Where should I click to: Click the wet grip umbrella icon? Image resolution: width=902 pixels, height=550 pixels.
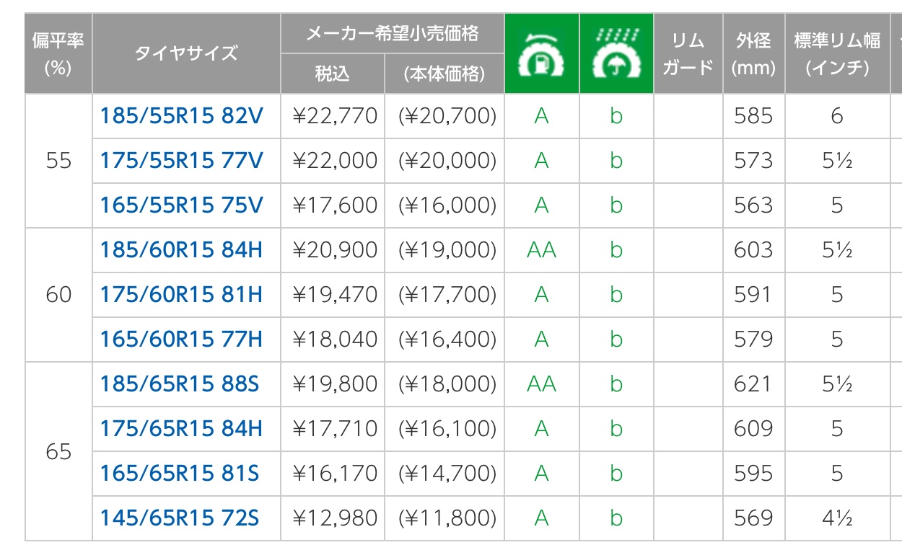pos(616,54)
